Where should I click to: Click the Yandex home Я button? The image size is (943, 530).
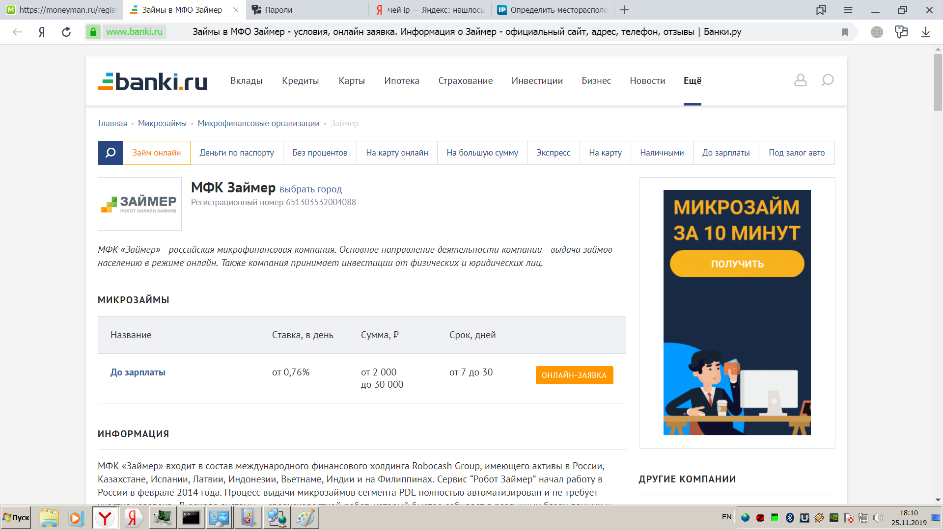[42, 32]
